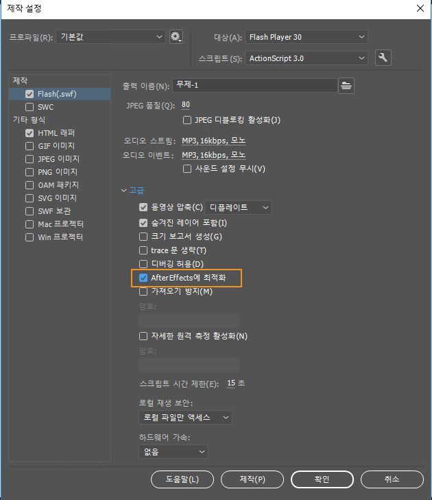Open the 디플레이트 compression dropdown
This screenshot has width=432, height=500.
[x=238, y=208]
